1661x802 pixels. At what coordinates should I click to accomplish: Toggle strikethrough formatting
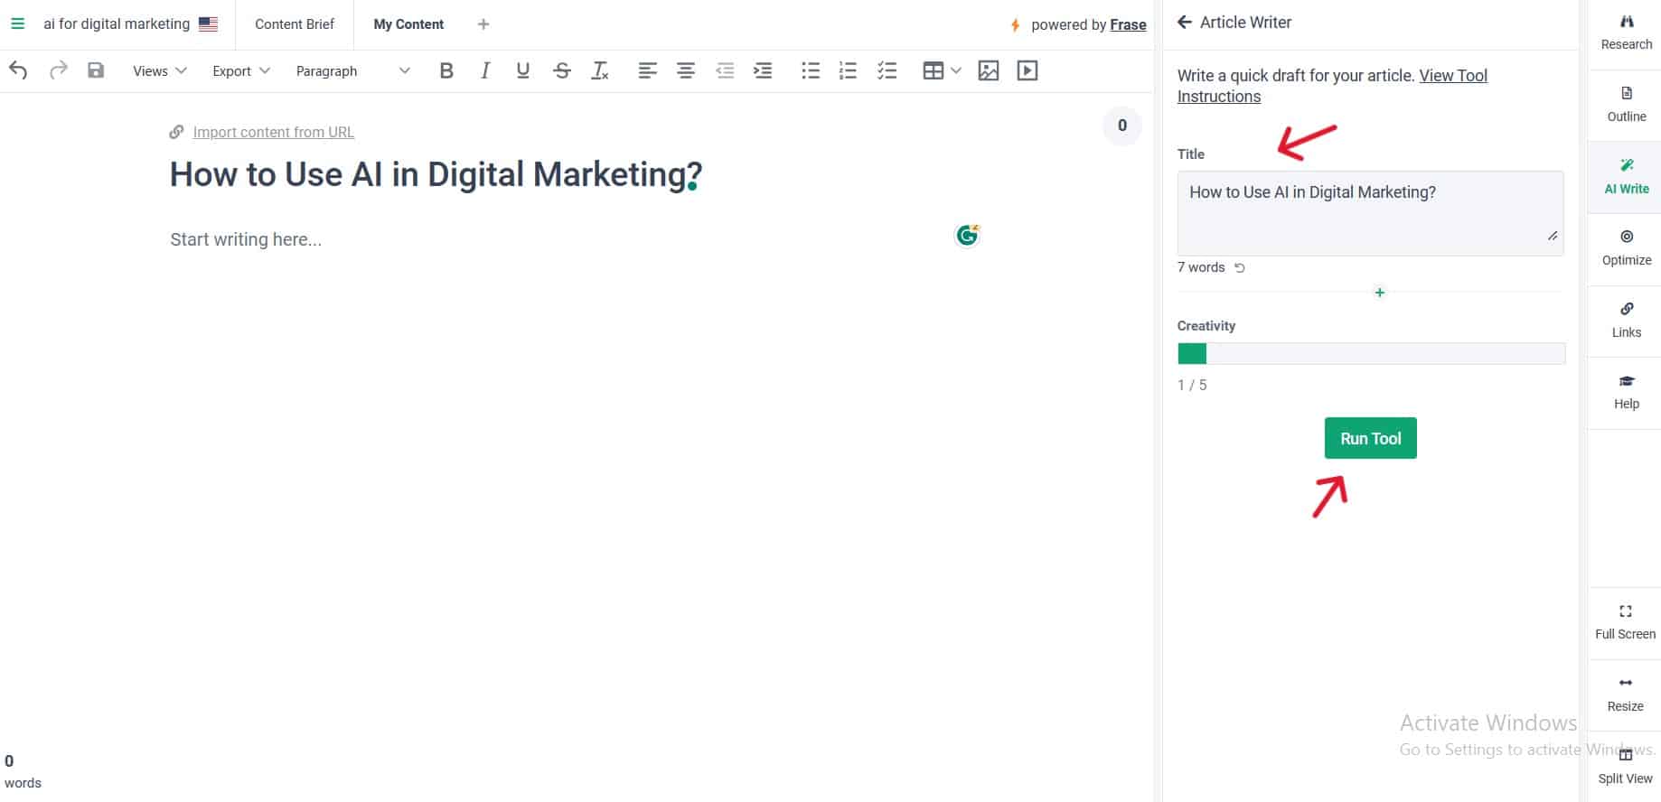[561, 70]
